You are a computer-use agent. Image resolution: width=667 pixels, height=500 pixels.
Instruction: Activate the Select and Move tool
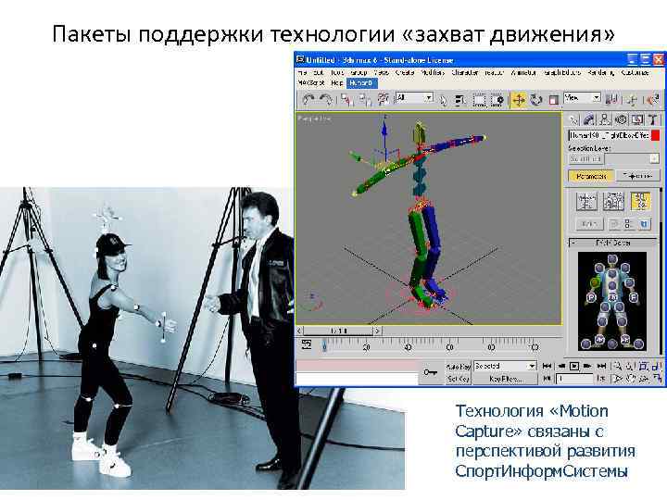pyautogui.click(x=519, y=100)
